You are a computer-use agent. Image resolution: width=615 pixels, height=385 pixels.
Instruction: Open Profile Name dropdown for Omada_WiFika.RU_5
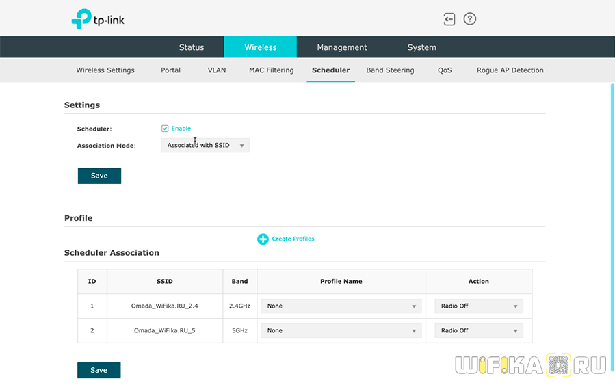pos(341,331)
